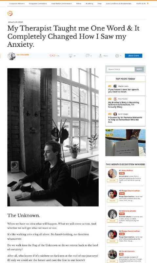Click the heart likes icon
This screenshot has height=263, width=157.
(70, 56)
